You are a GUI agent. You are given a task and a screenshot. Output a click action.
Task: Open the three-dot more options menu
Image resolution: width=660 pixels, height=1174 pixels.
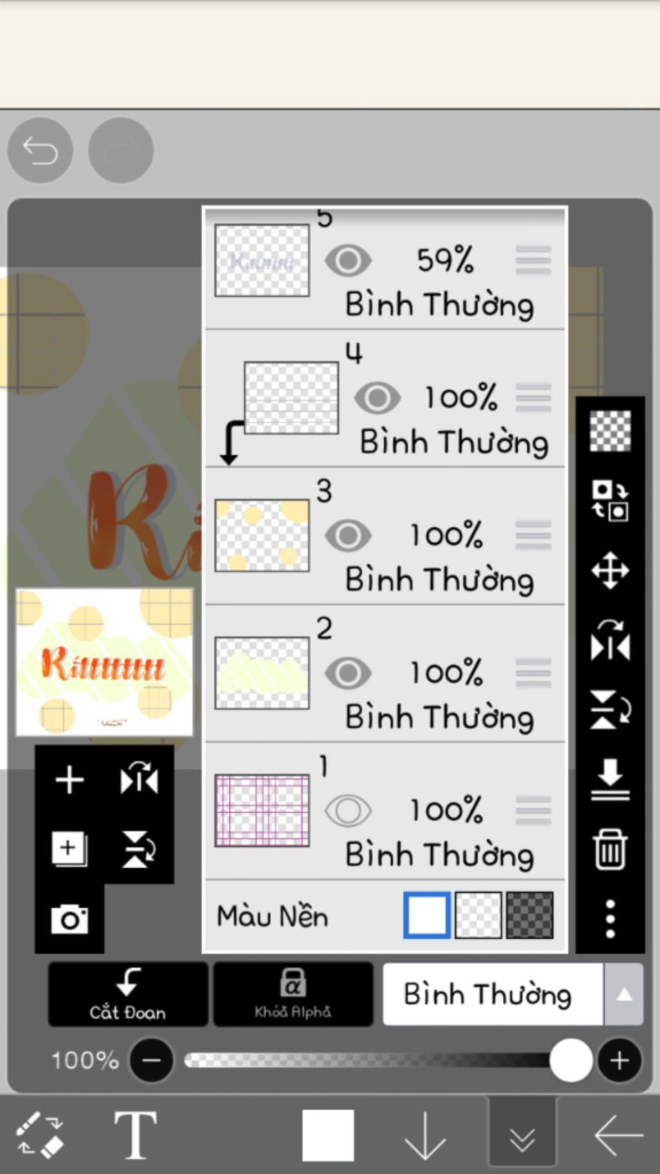point(610,919)
